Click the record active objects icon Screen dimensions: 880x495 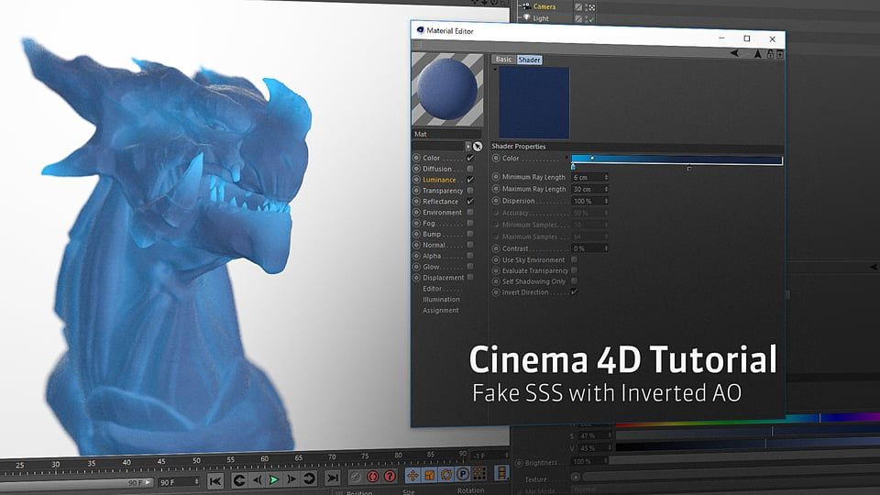[355, 477]
